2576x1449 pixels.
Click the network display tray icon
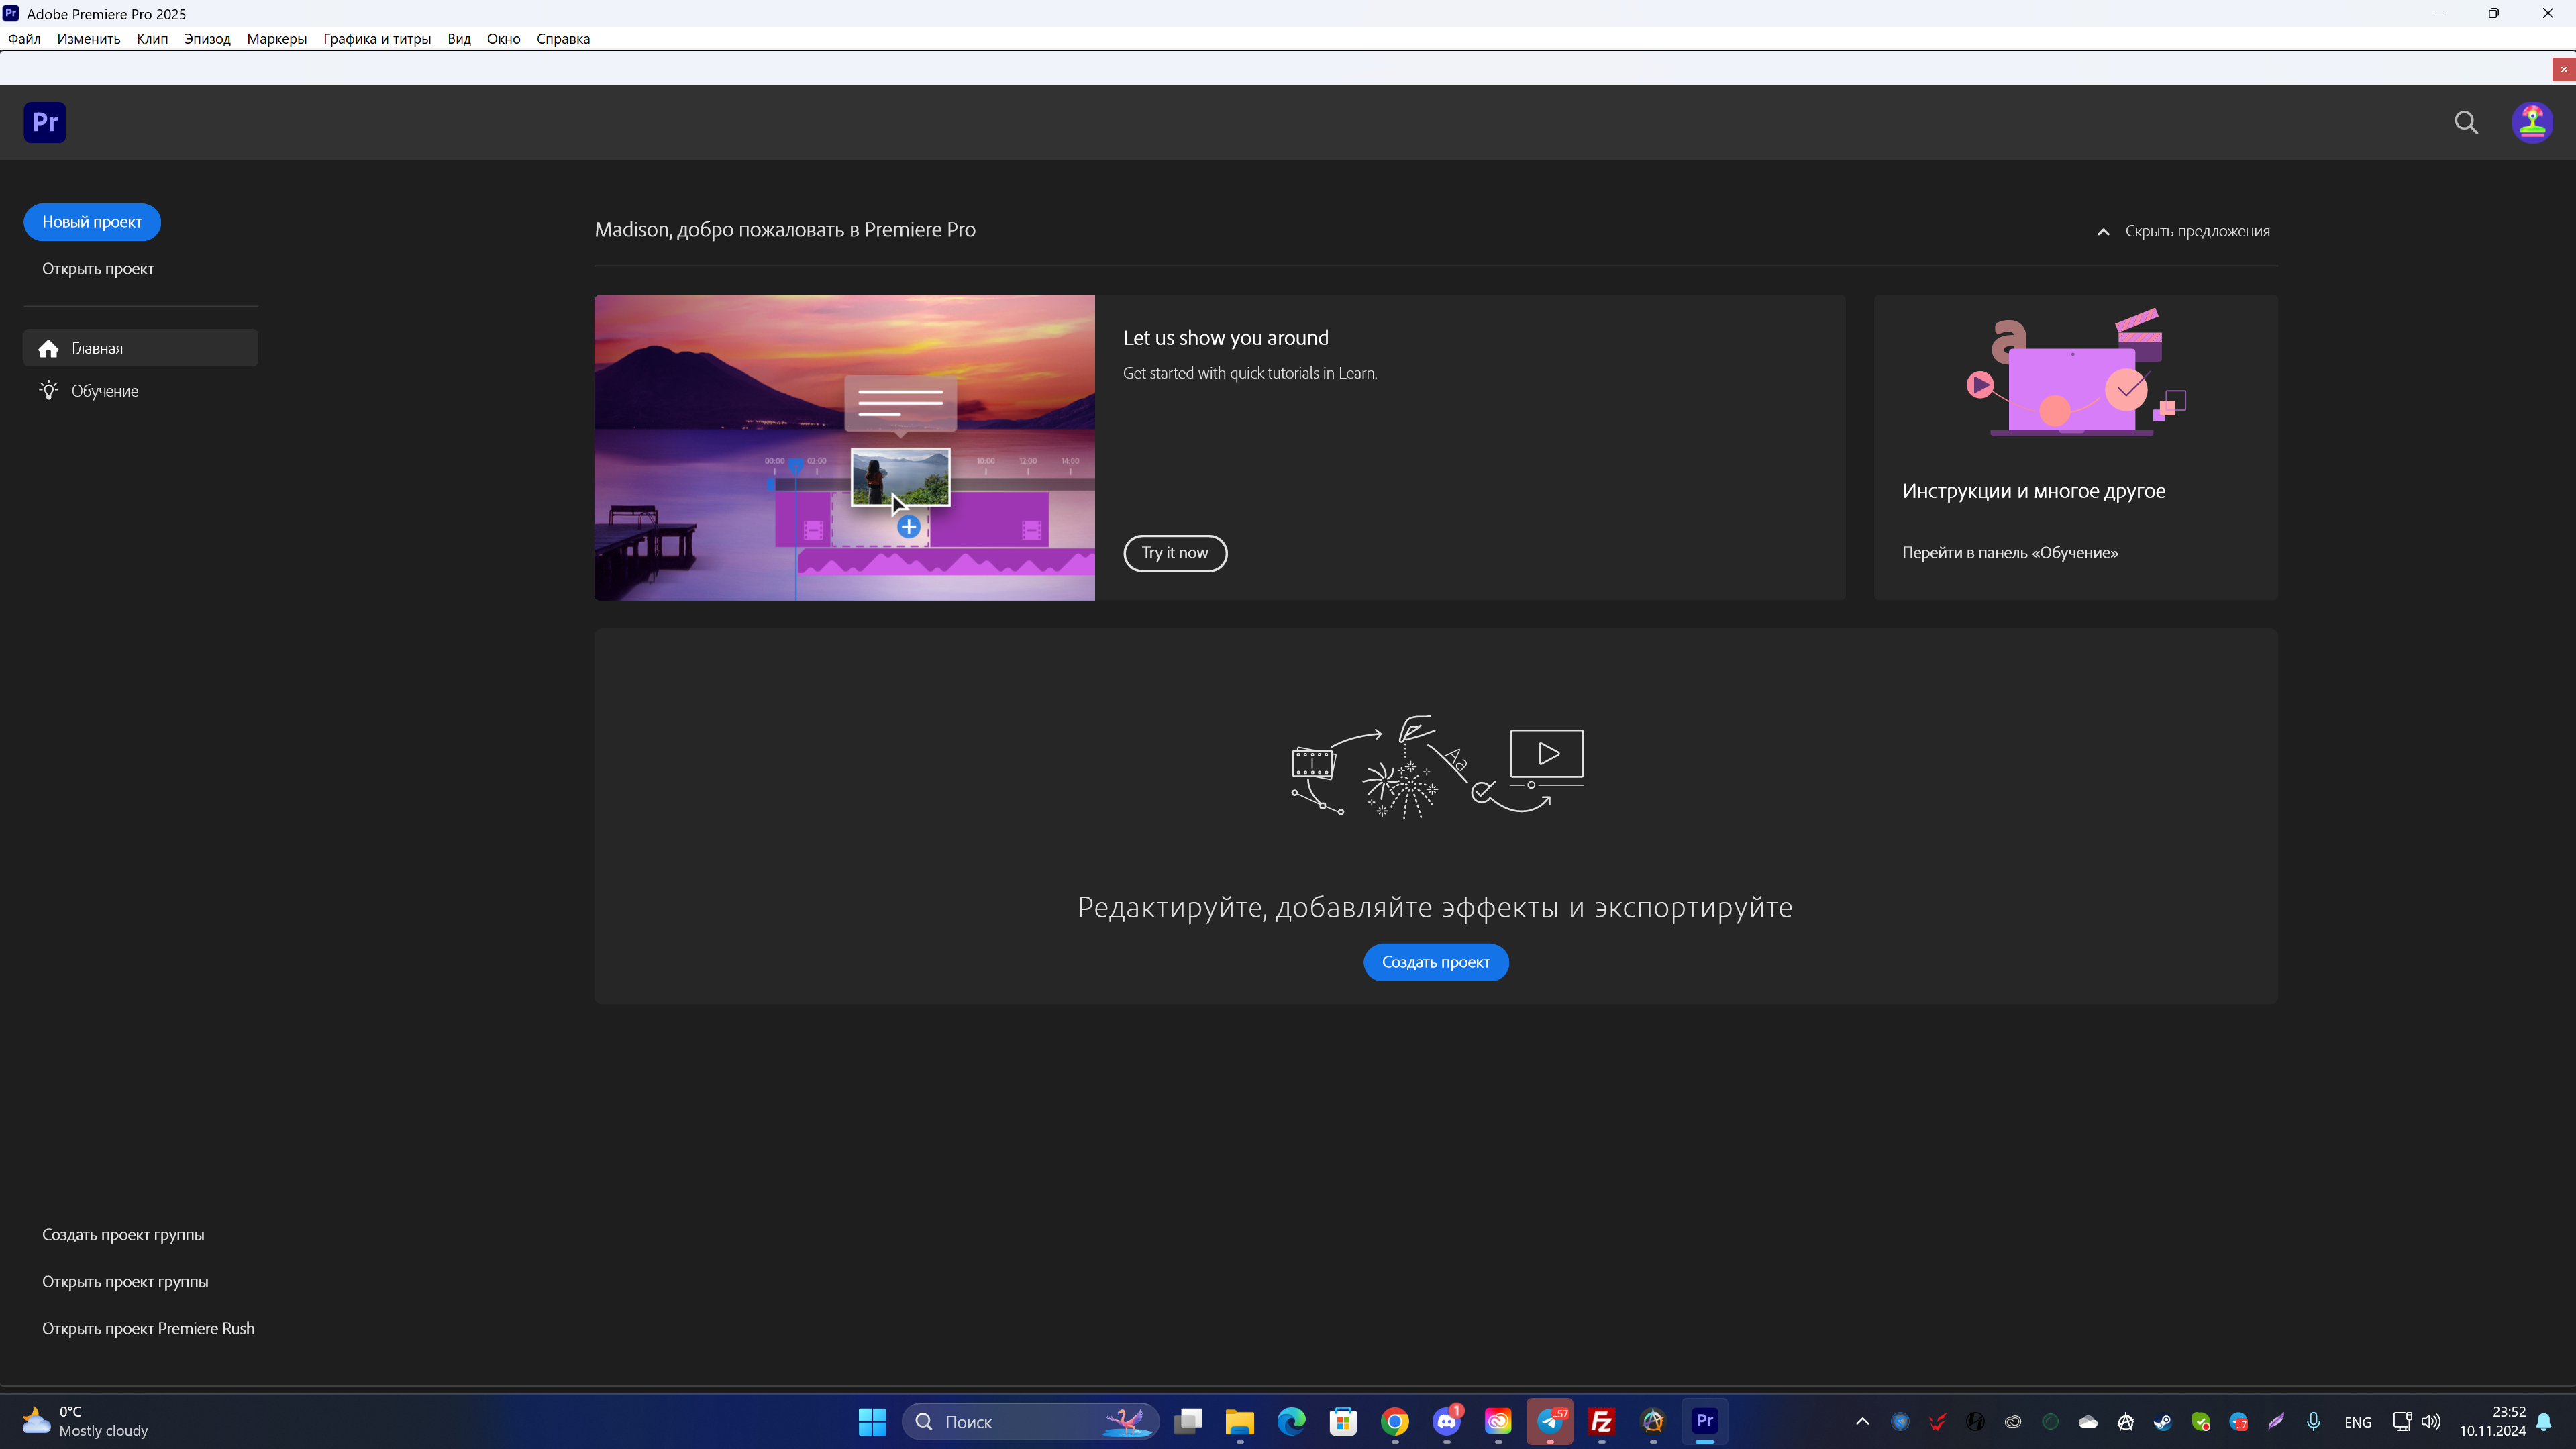click(2402, 1421)
